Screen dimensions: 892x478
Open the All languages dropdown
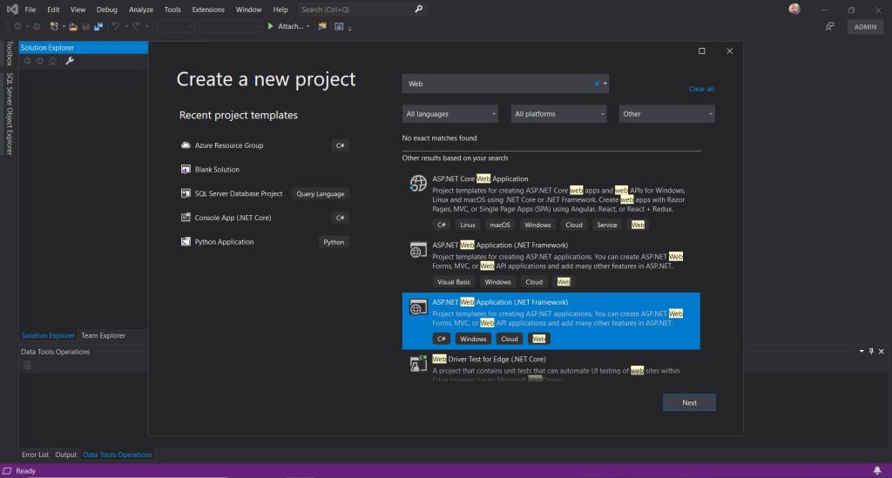click(449, 114)
